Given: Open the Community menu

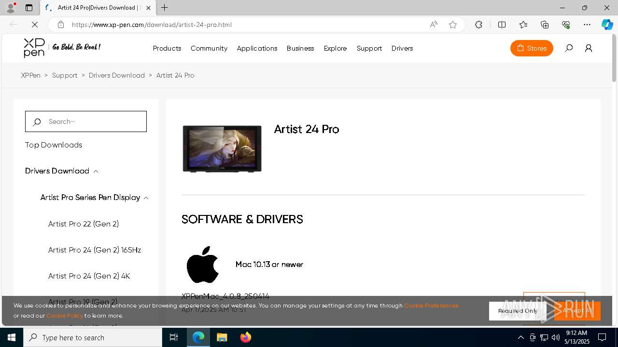Looking at the screenshot, I should pyautogui.click(x=209, y=48).
